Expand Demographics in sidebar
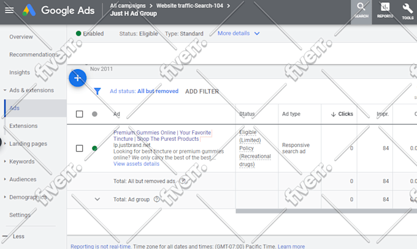Viewport: 417px width, 249px height. (x=5, y=197)
